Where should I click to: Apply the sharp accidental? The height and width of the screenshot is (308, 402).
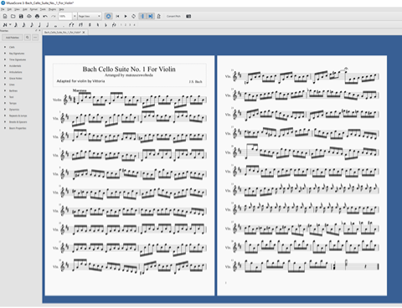tap(90, 25)
